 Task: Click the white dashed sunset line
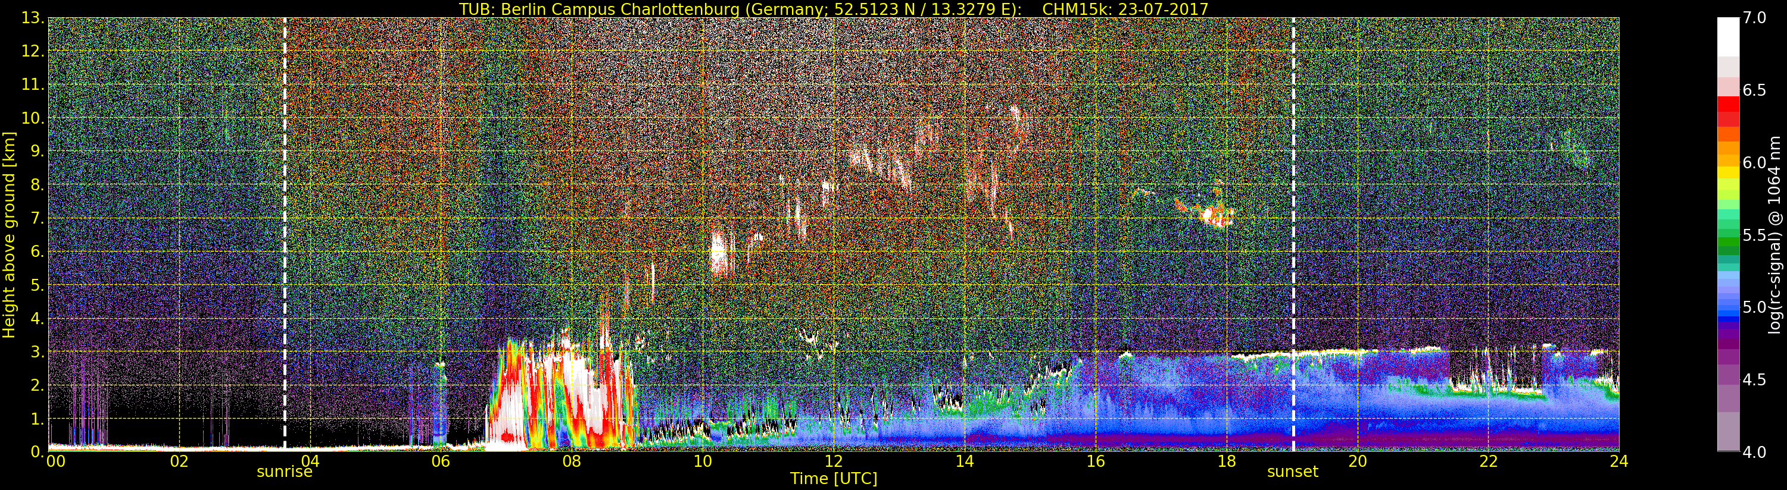click(1294, 234)
